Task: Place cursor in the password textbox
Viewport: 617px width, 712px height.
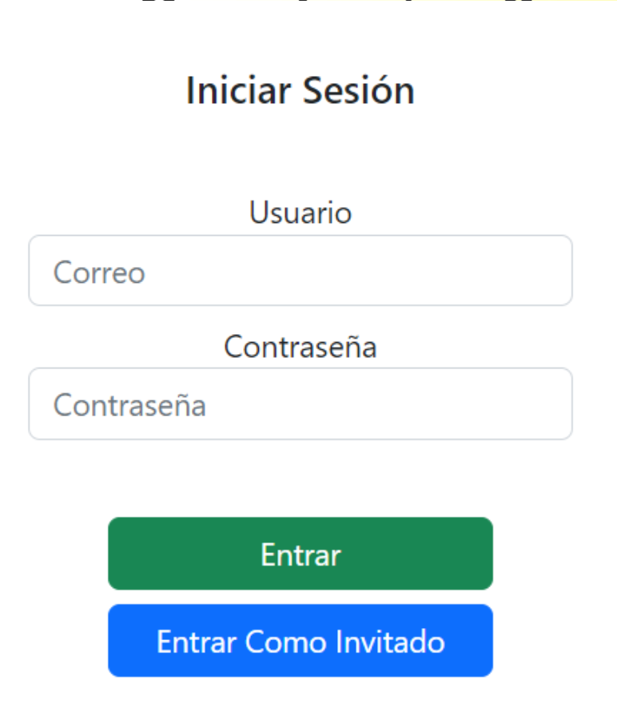Action: (301, 404)
